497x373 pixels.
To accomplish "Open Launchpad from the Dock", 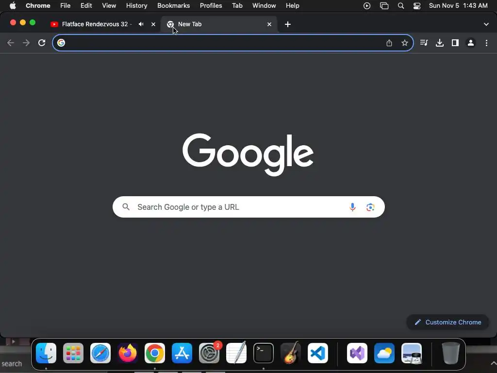I will coord(73,353).
